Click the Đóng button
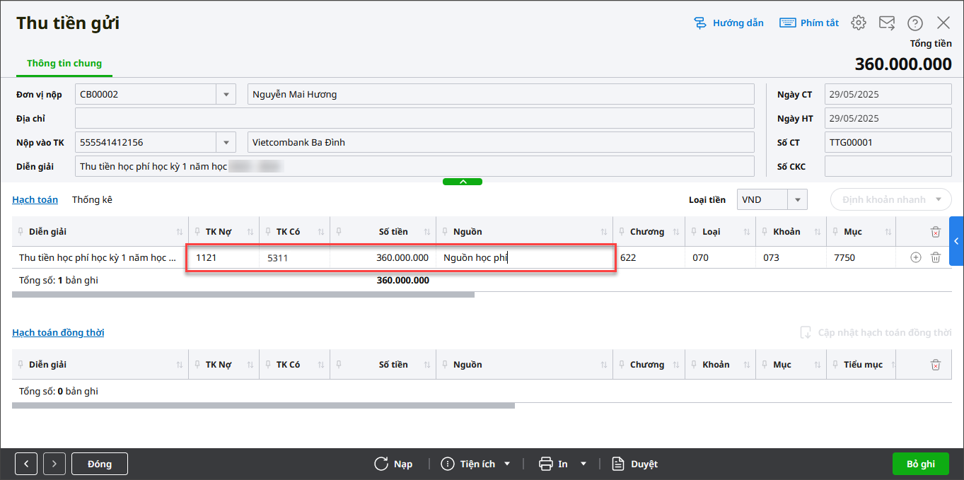 click(x=100, y=464)
